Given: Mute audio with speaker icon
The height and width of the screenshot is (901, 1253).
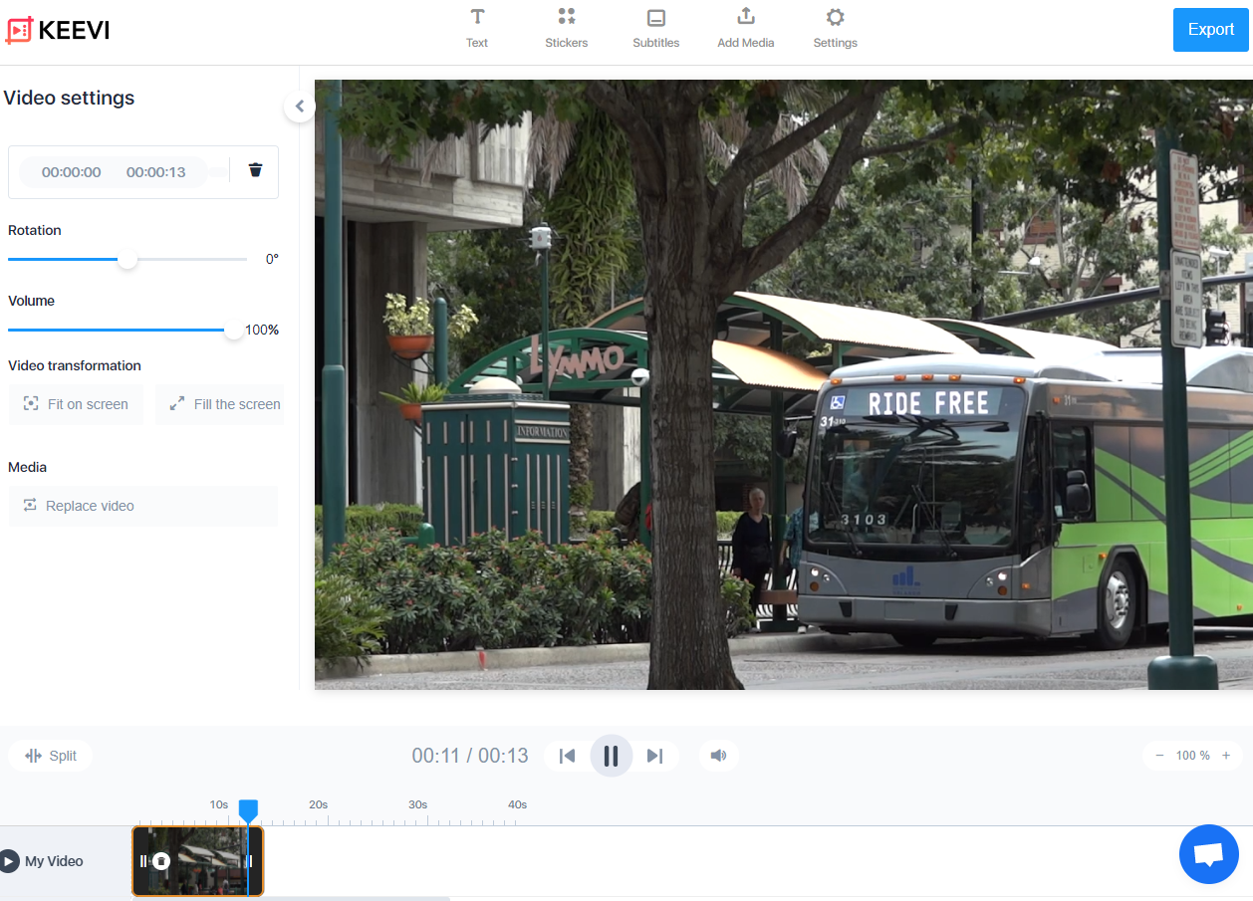Looking at the screenshot, I should click(x=718, y=756).
